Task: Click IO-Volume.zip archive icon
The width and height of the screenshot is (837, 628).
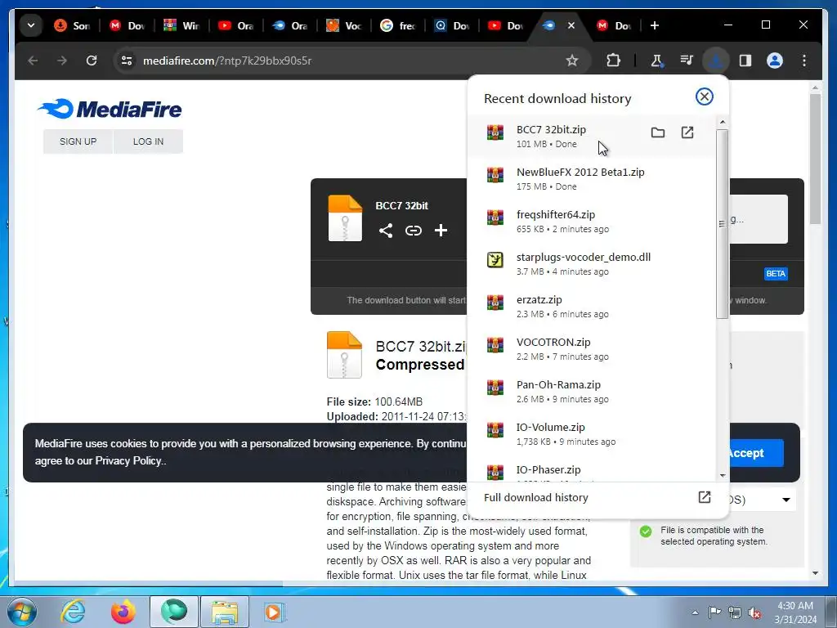Action: pyautogui.click(x=495, y=430)
